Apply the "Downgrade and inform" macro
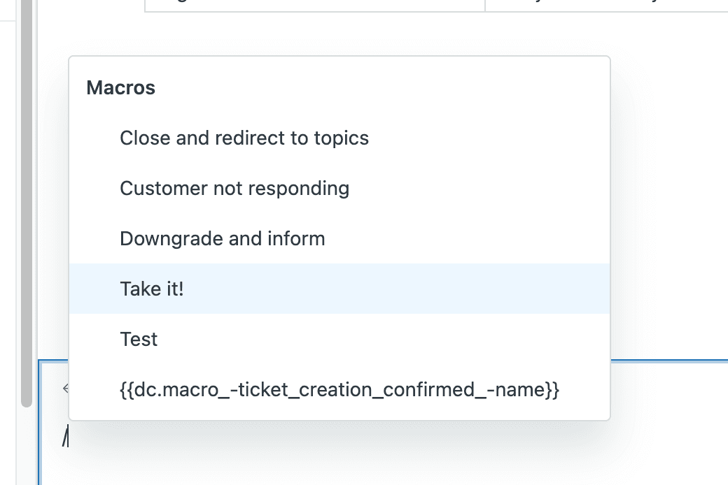728x485 pixels. click(222, 238)
